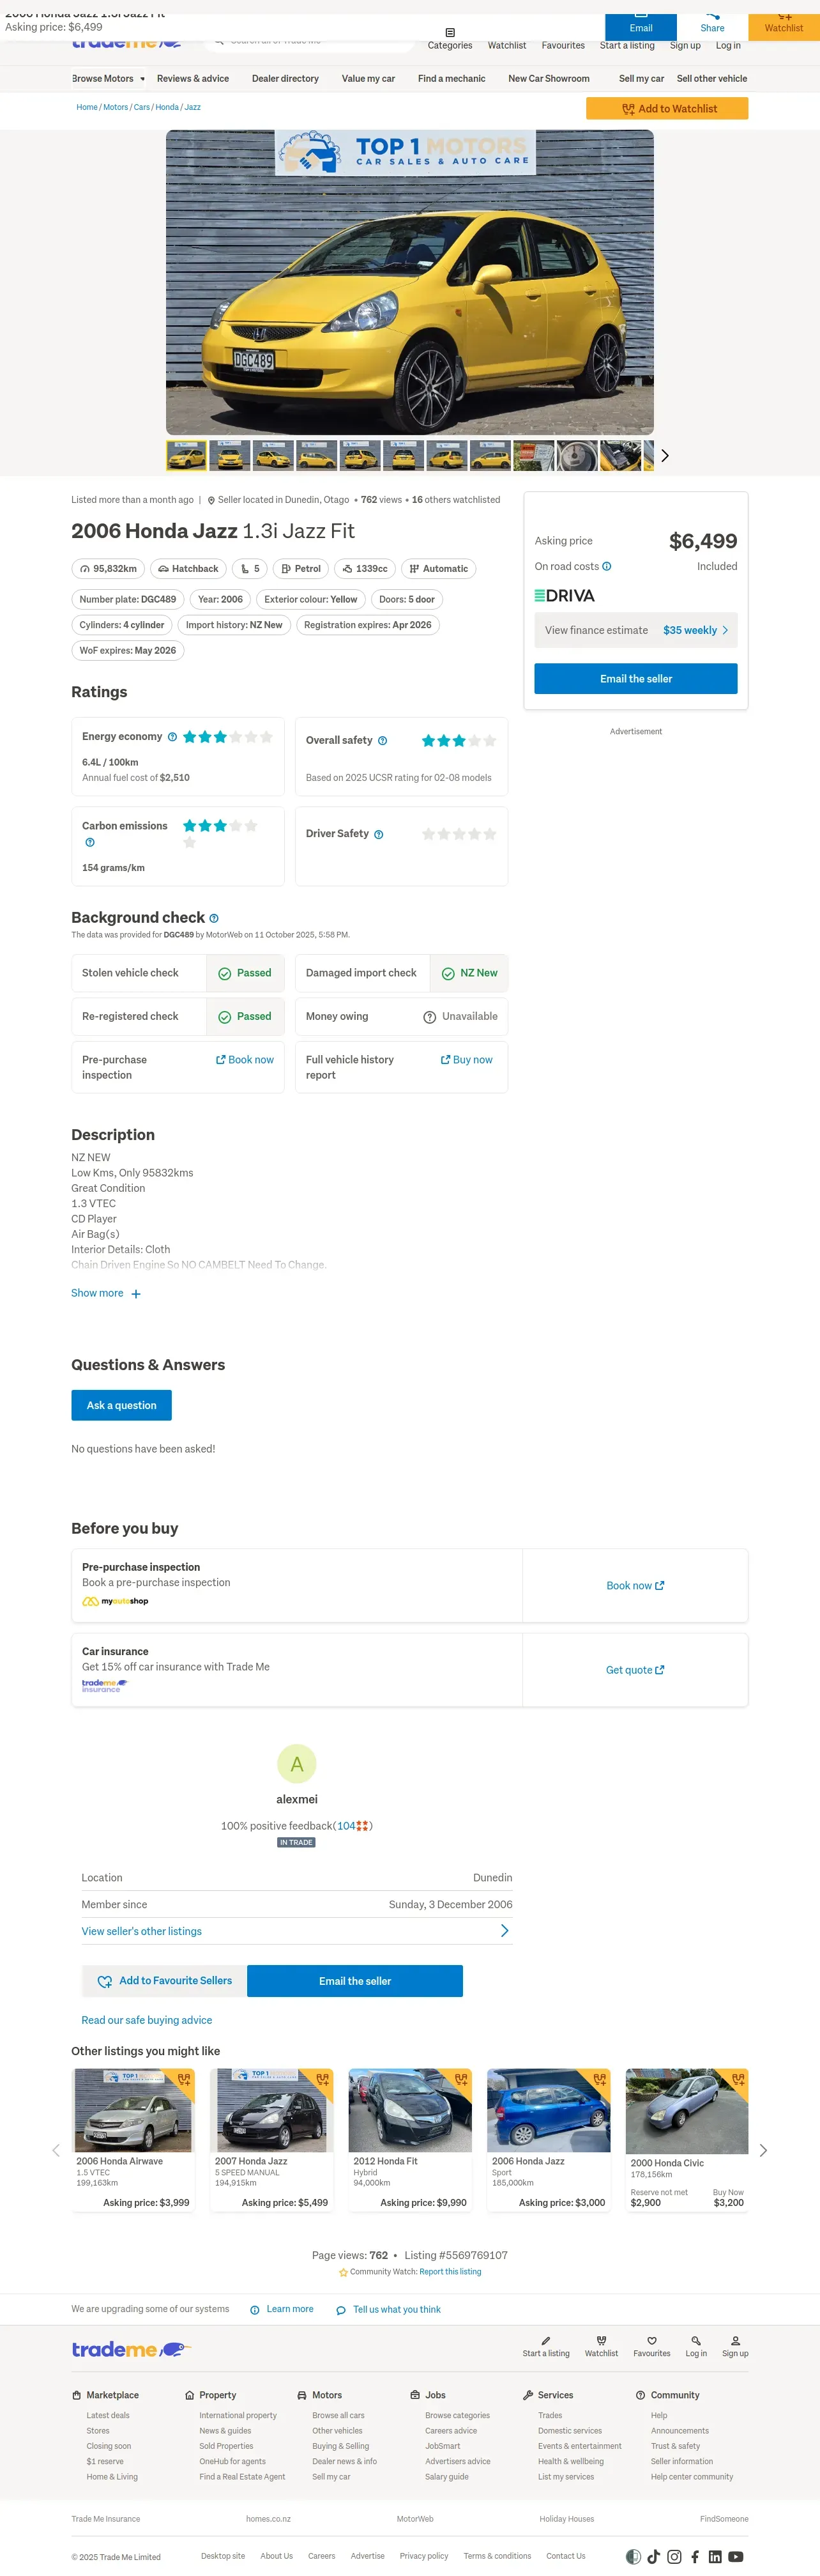Click the footer search (Log in) icon
Viewport: 820px width, 2576px height.
[696, 2340]
